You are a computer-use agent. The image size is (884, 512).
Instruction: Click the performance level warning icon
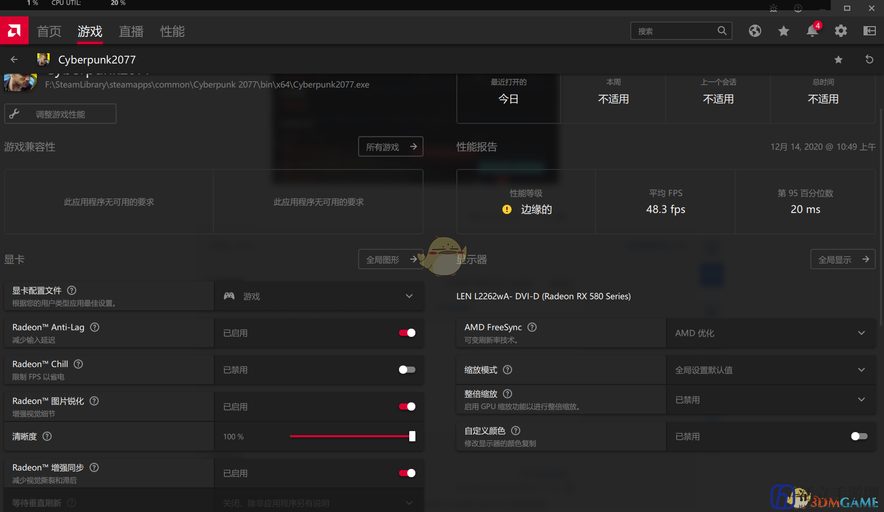(507, 209)
